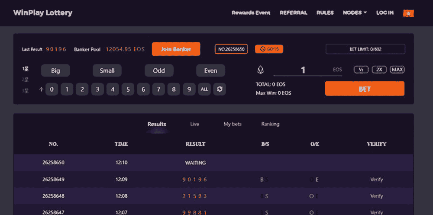433x215 pixels.
Task: Open the REFERRAL page
Action: point(293,13)
